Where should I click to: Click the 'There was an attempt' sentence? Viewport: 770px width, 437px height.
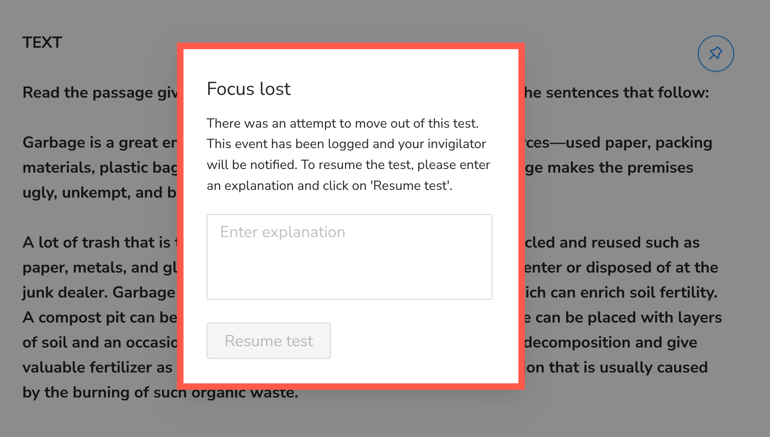coord(342,124)
